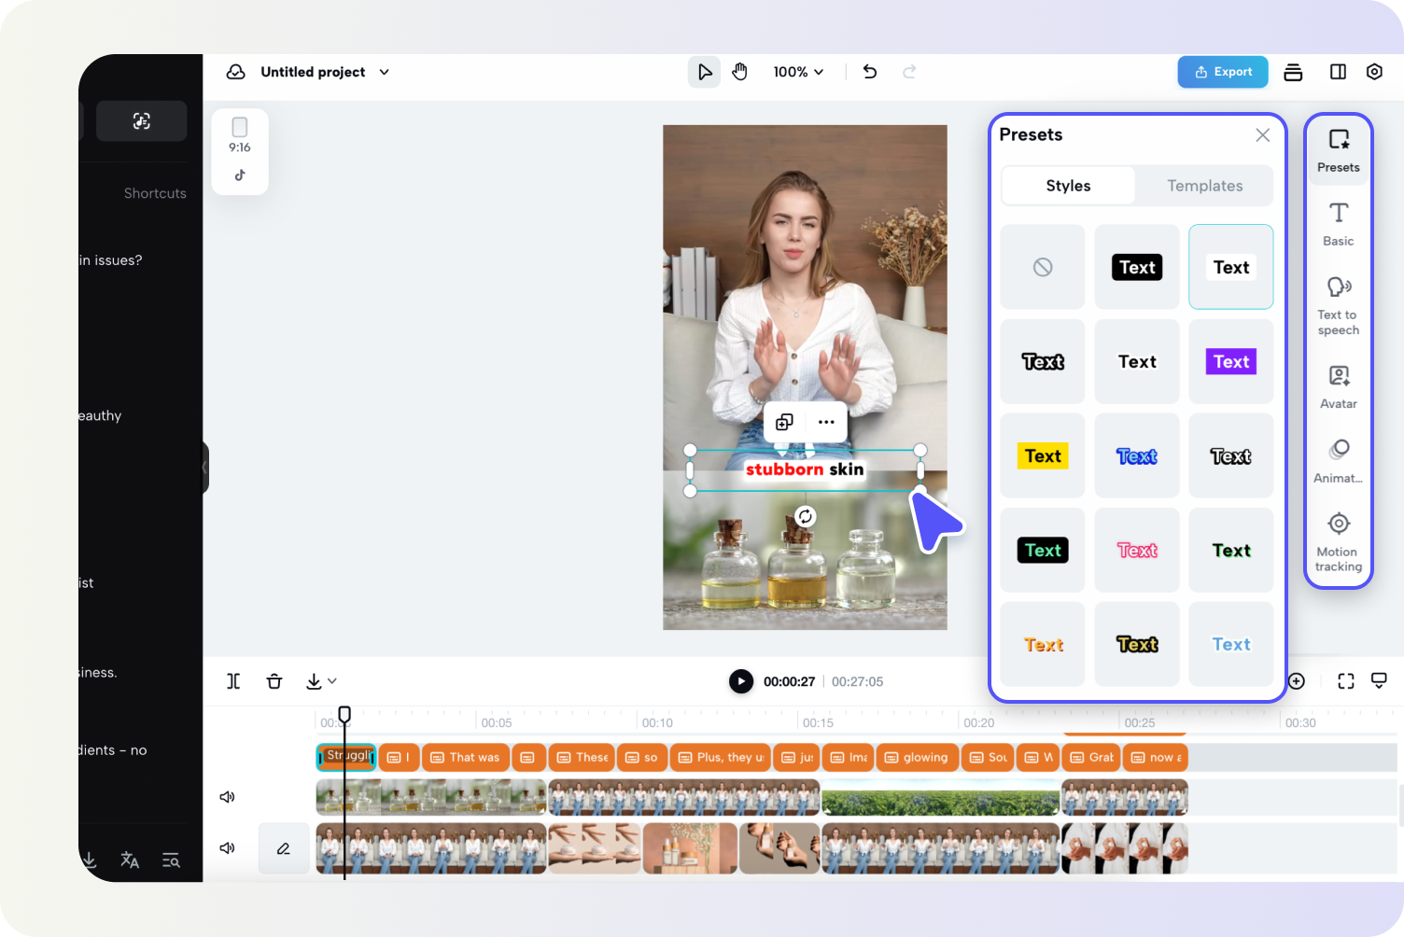The image size is (1404, 937).
Task: Click the Export button
Action: [1223, 72]
